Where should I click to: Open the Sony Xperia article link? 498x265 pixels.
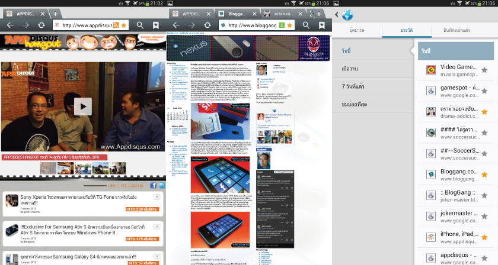78,200
